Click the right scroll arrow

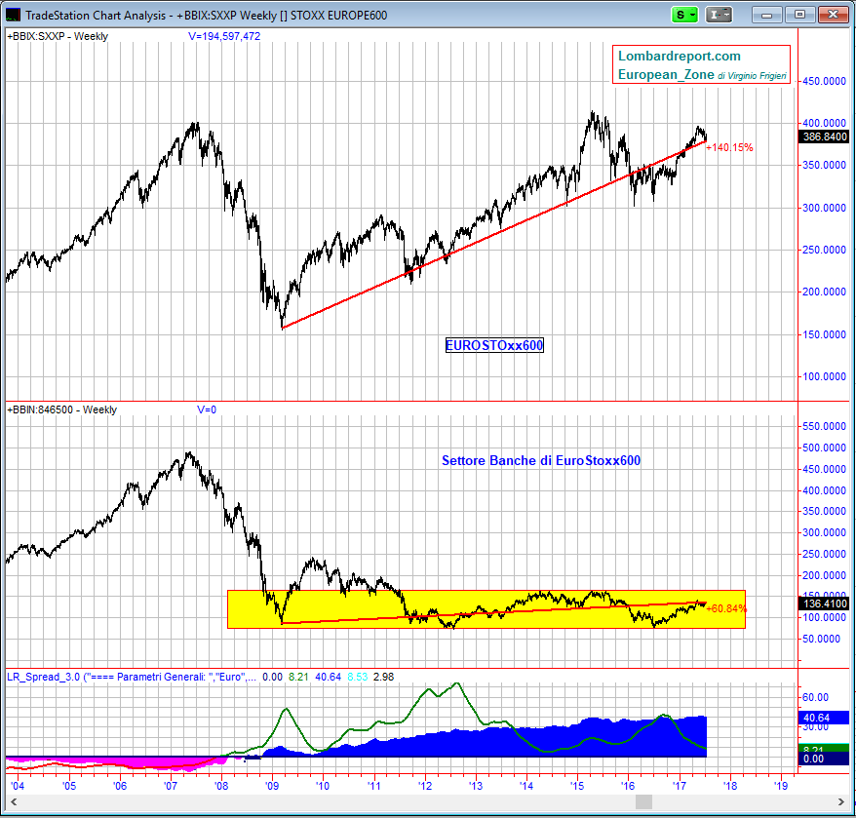(x=841, y=801)
